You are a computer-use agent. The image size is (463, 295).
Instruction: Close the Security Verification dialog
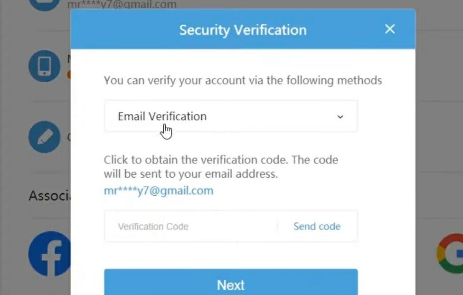[x=390, y=29]
